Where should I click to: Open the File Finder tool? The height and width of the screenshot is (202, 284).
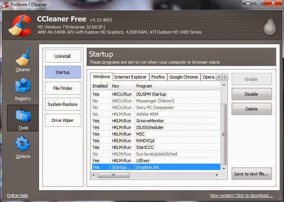click(x=63, y=88)
